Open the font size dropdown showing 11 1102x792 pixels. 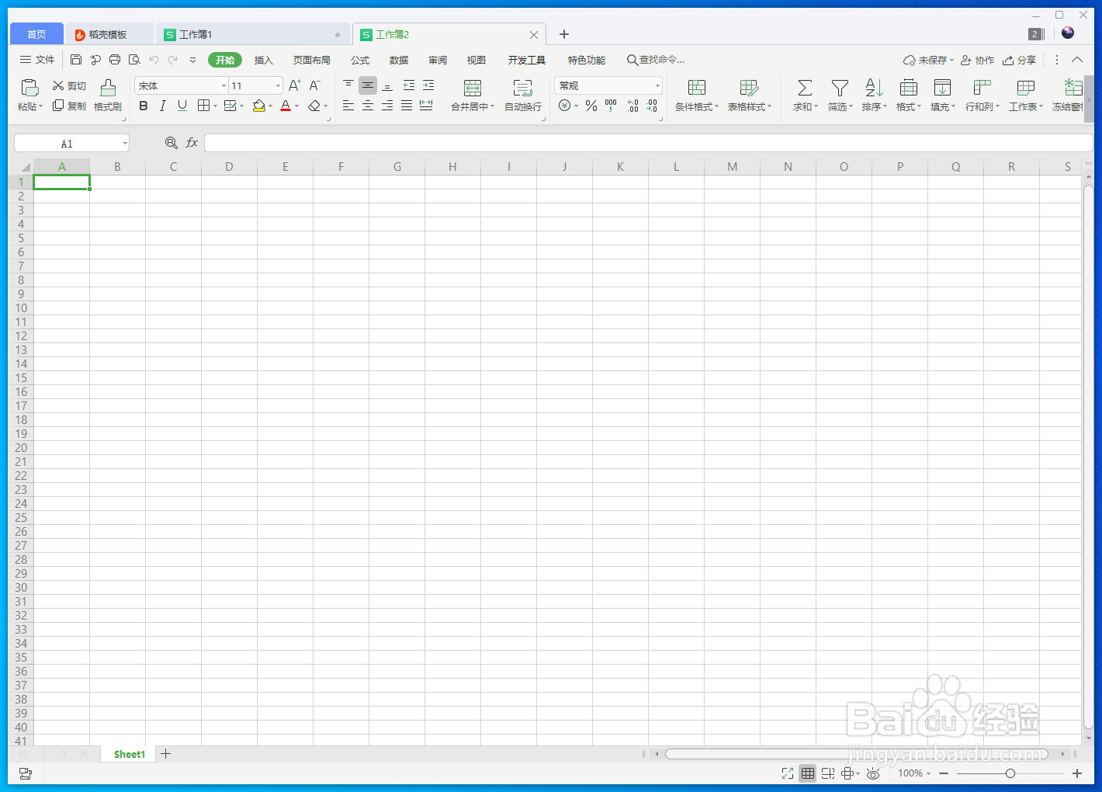[279, 85]
